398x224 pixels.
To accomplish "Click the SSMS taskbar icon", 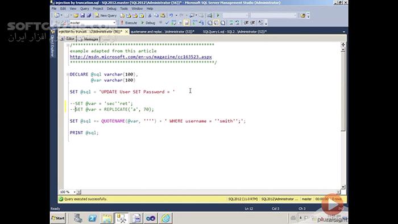I will tap(121, 218).
